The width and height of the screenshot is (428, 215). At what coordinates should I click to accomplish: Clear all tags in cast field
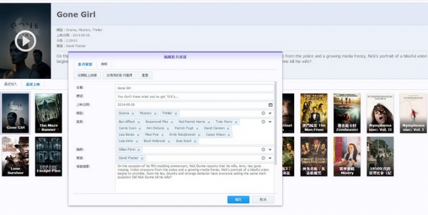263,122
